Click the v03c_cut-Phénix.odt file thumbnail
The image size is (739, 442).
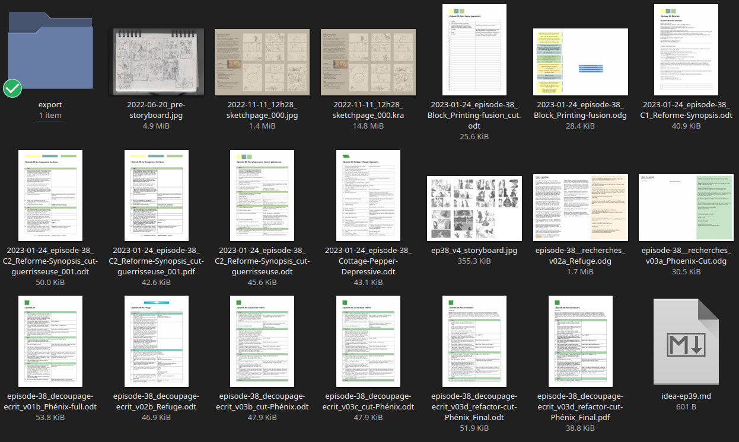click(x=368, y=341)
